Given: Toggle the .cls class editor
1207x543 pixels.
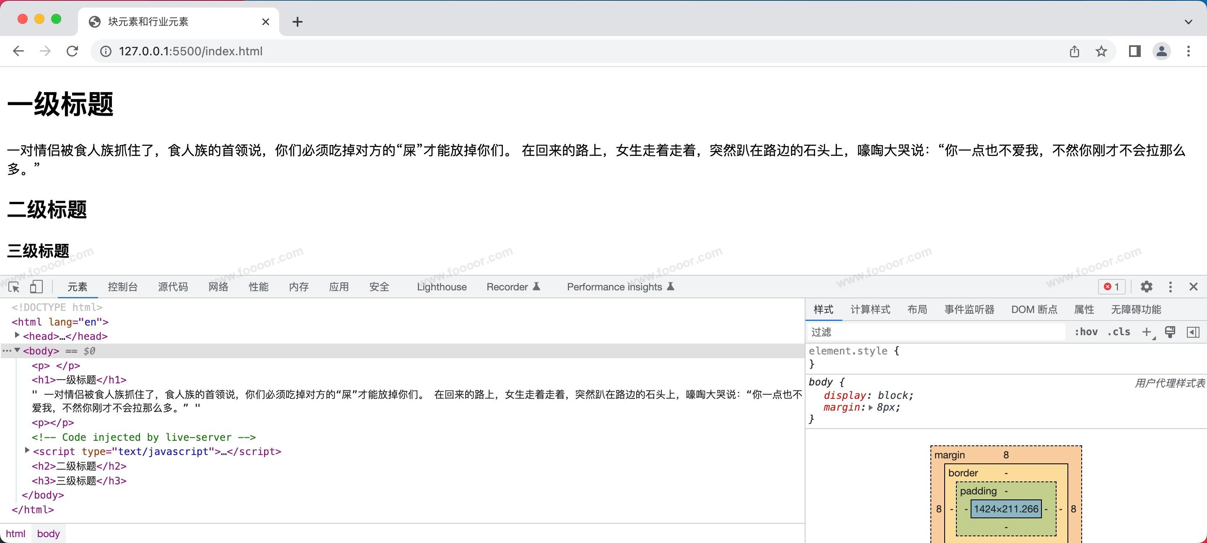Looking at the screenshot, I should point(1119,332).
